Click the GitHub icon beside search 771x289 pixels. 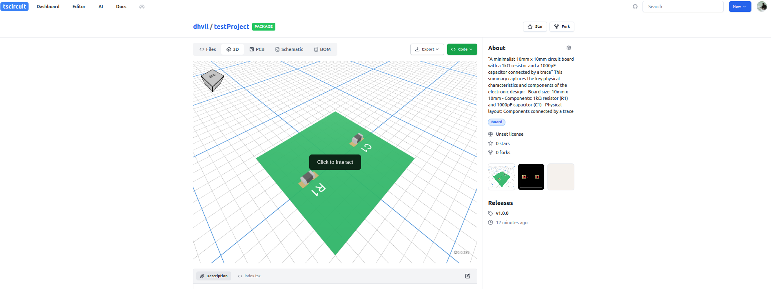point(635,7)
